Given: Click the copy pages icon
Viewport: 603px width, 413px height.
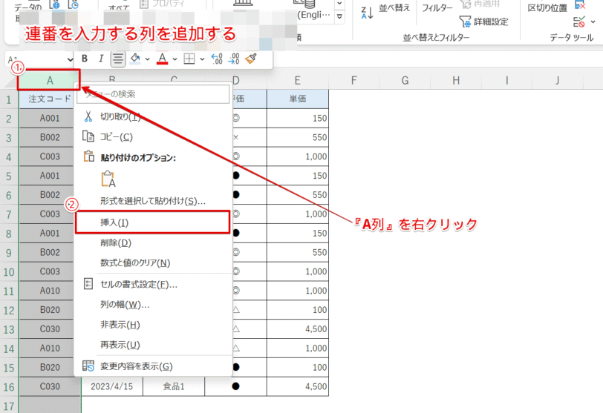Looking at the screenshot, I should click(x=88, y=136).
